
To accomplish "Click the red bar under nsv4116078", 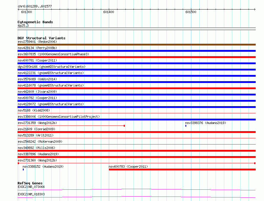I will [x=136, y=88].
